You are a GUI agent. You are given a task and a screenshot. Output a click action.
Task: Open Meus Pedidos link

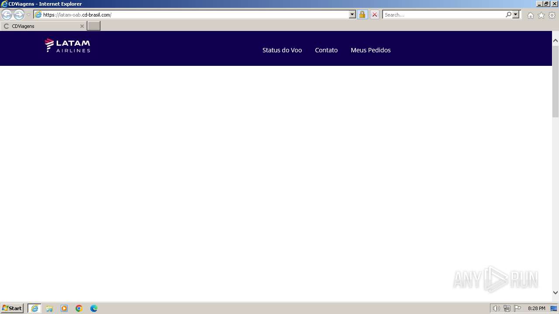[x=371, y=50]
